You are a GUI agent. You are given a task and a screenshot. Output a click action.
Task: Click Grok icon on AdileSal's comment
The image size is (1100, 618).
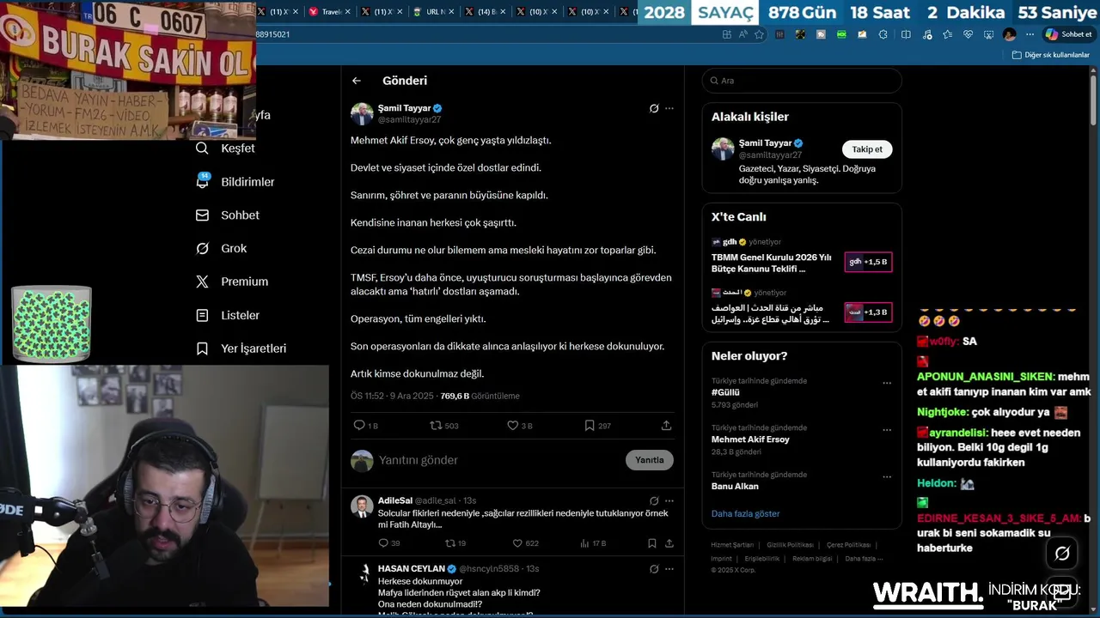click(x=654, y=500)
